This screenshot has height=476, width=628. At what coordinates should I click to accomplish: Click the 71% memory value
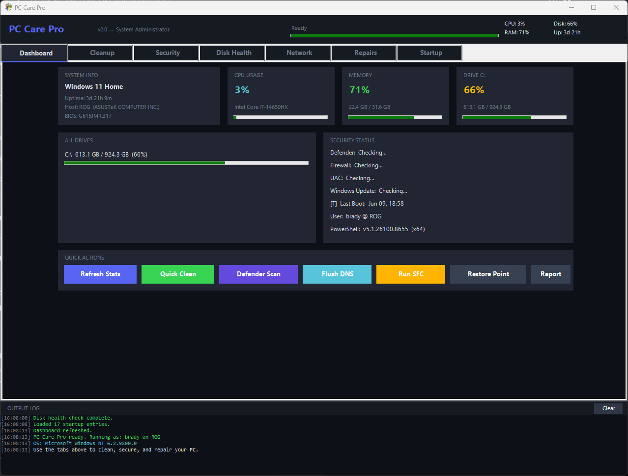[359, 90]
